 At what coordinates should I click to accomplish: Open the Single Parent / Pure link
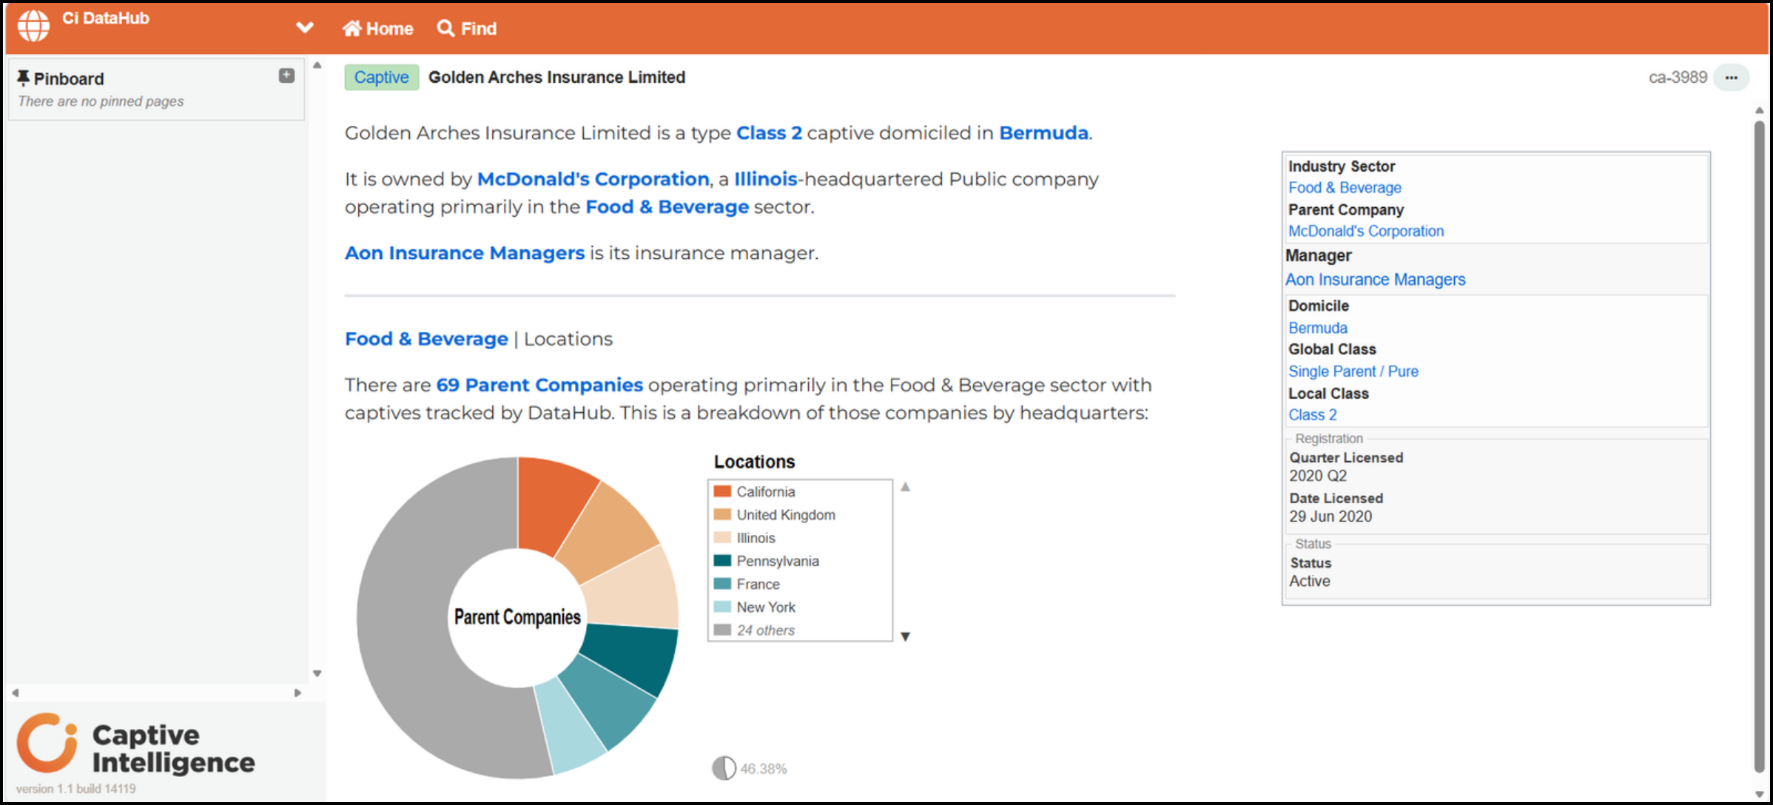(x=1353, y=371)
